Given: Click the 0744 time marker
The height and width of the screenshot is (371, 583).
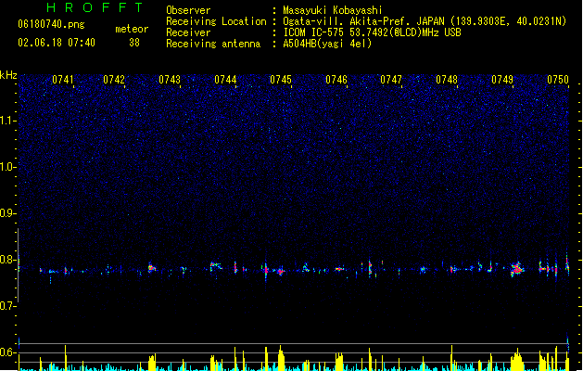Looking at the screenshot, I should coord(225,79).
